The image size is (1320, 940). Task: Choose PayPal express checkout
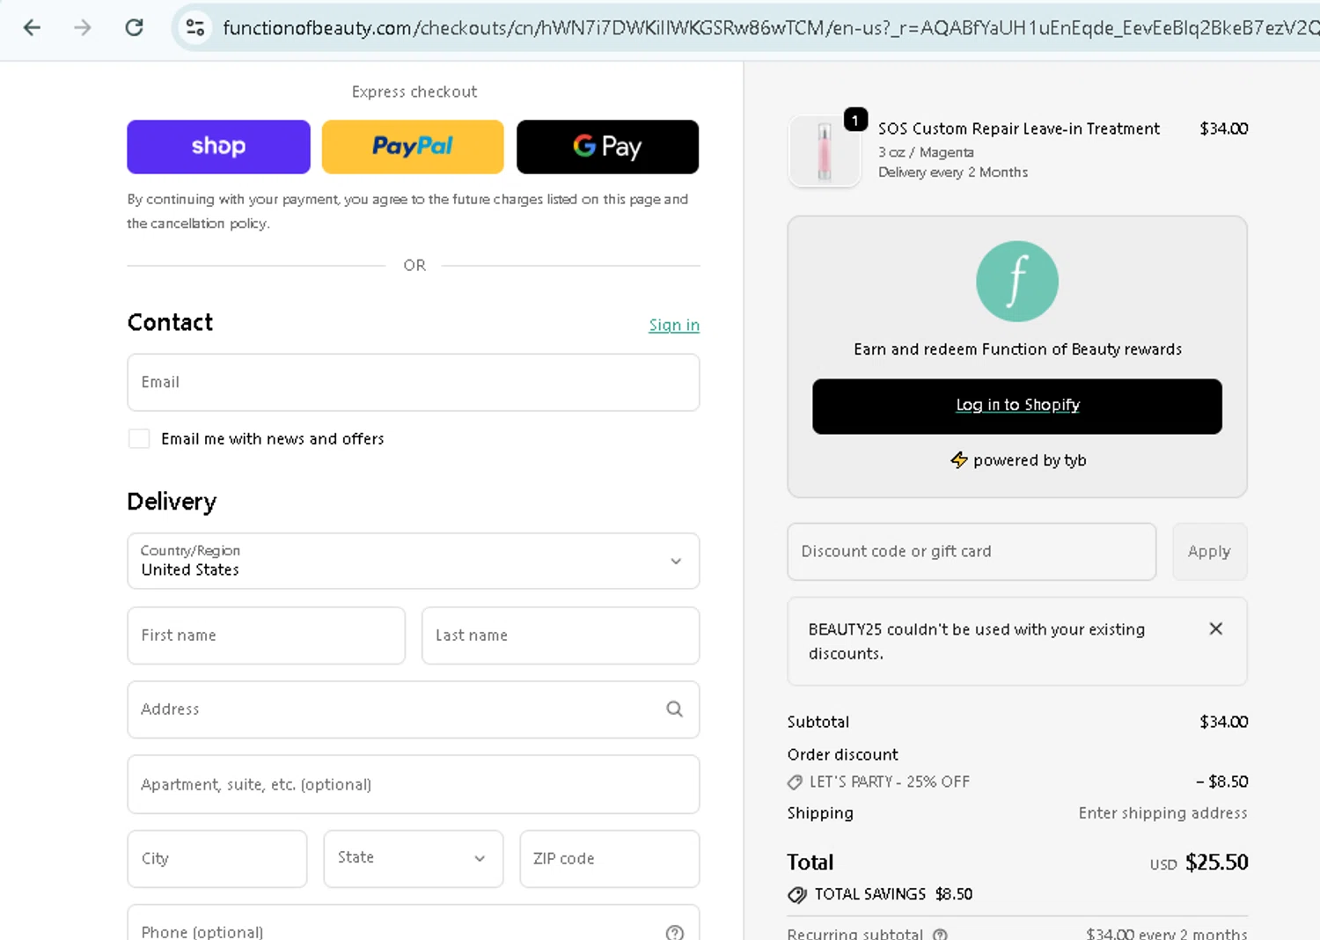pyautogui.click(x=413, y=147)
